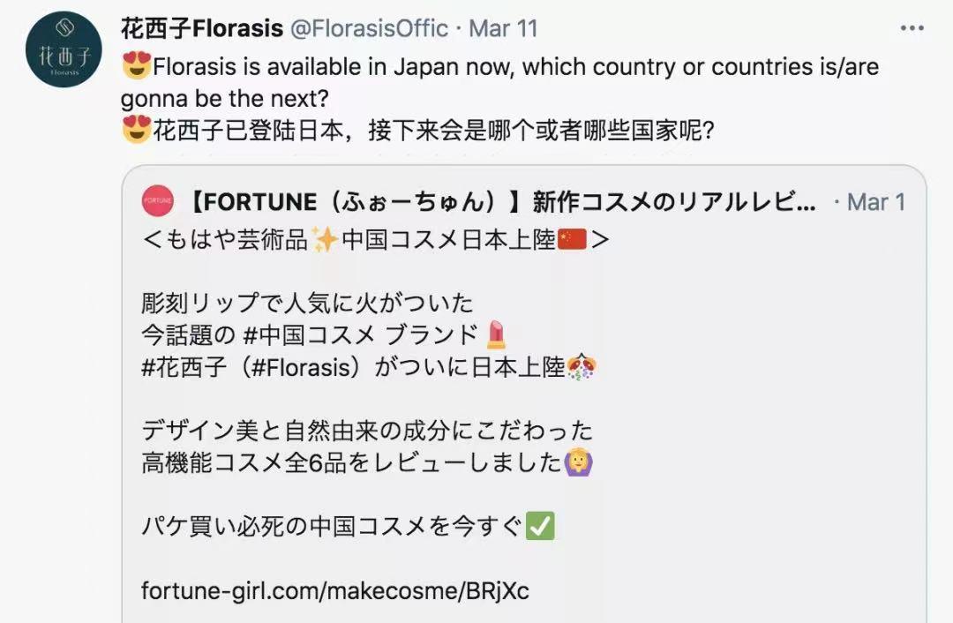Screen dimensions: 953x623
Task: Click the confetti emoji after ついに日本上陸
Action: pos(583,365)
